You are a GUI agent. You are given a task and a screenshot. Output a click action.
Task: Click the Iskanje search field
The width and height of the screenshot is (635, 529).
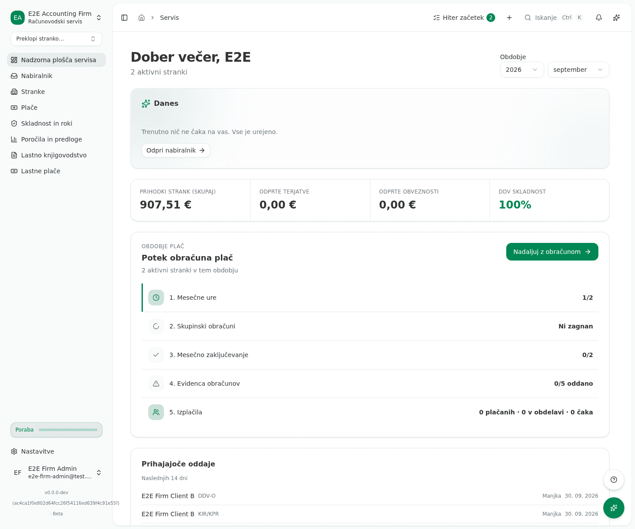[554, 18]
